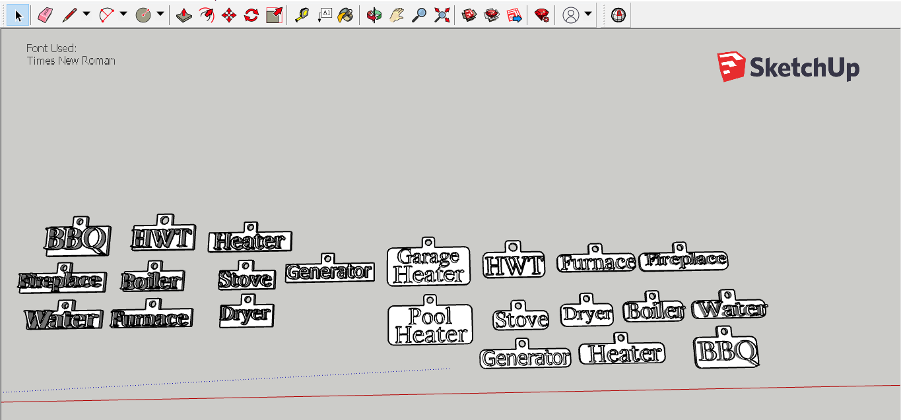Click the Scale tool icon
This screenshot has width=901, height=420.
(275, 15)
